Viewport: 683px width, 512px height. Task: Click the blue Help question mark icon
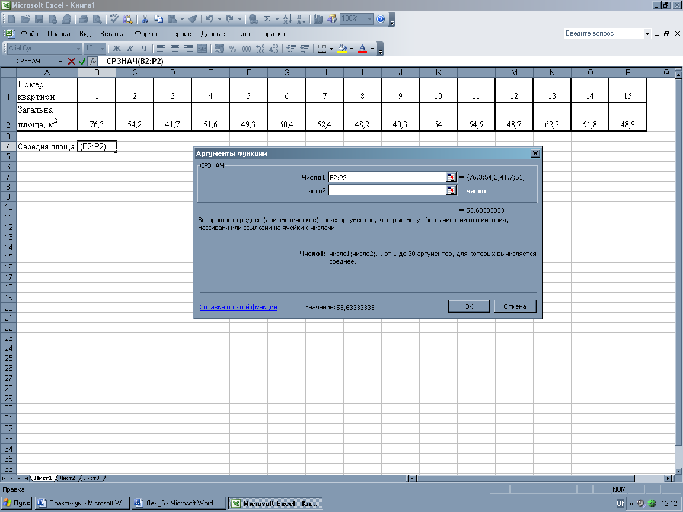pos(381,19)
